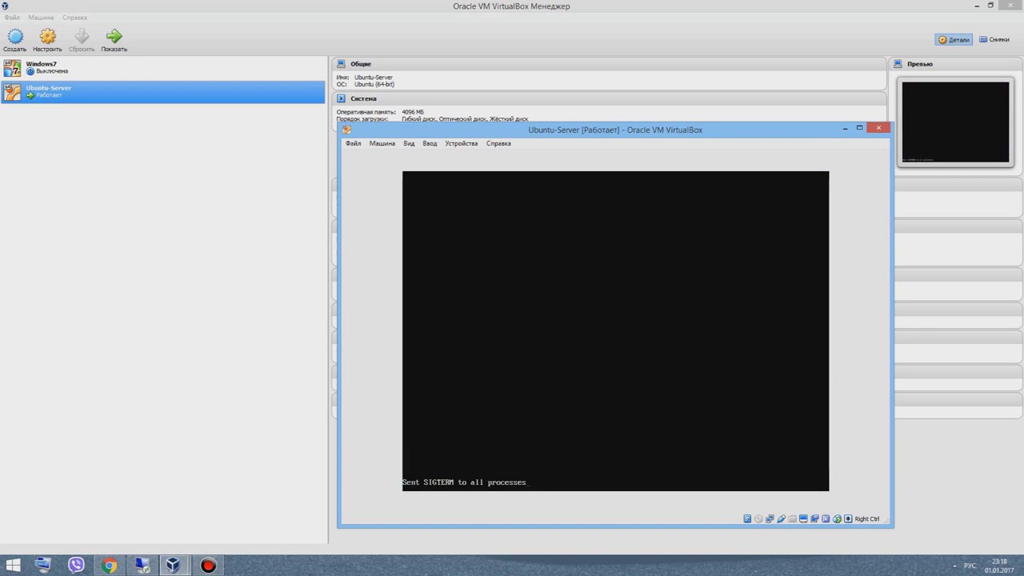Image resolution: width=1024 pixels, height=576 pixels.
Task: Collapse the Общие section header
Action: pyautogui.click(x=610, y=64)
